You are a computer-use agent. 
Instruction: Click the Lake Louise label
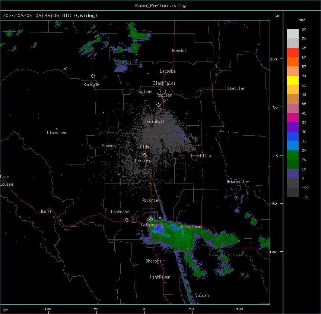click(x=7, y=180)
